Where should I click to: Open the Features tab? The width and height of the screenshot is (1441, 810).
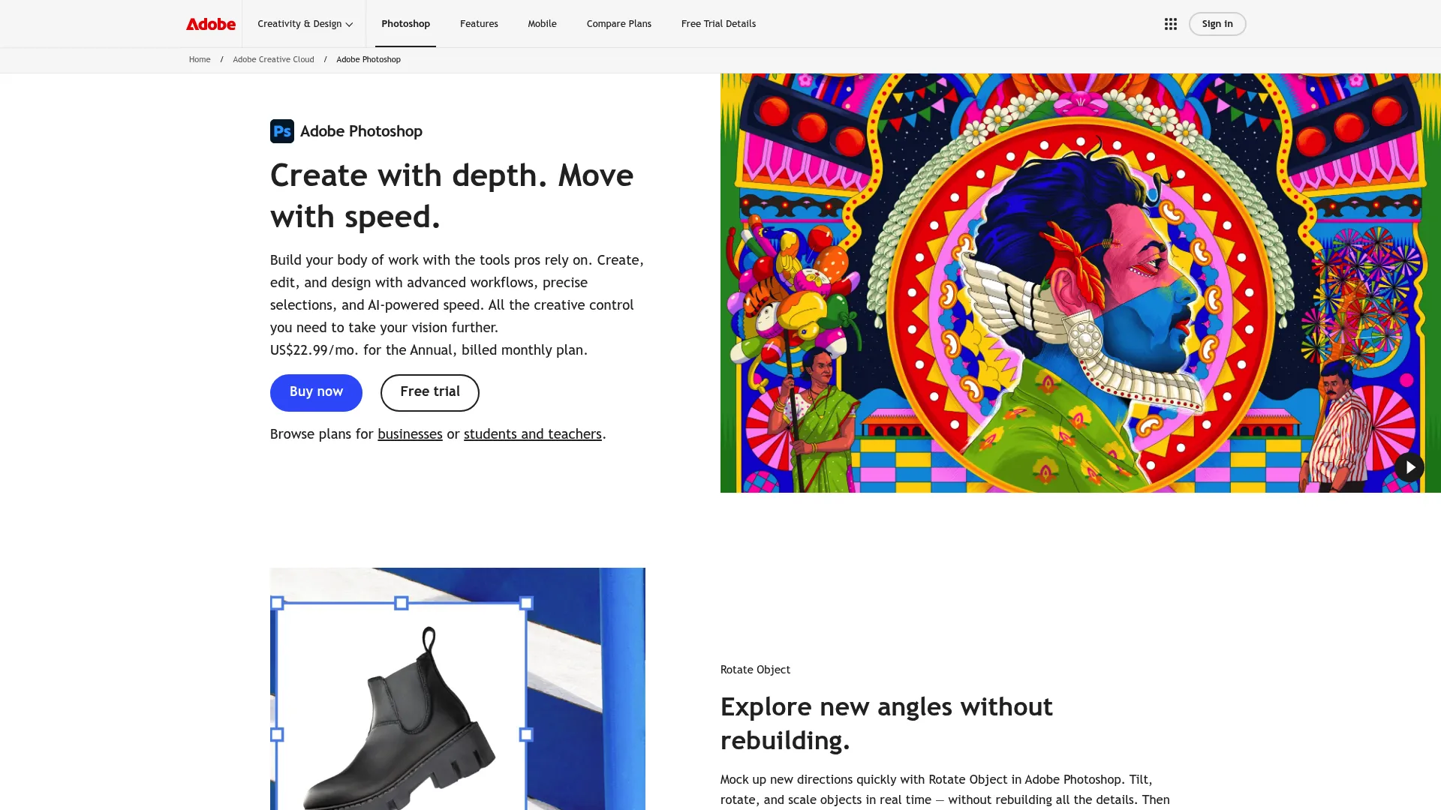coord(479,24)
